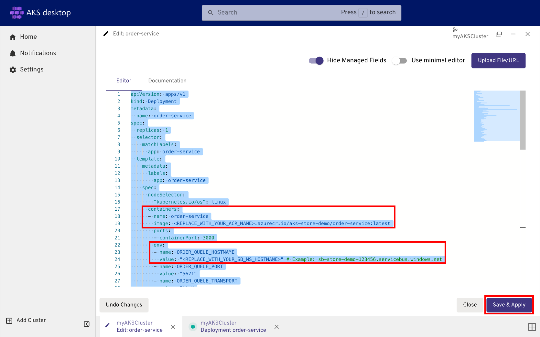This screenshot has width=540, height=337.
Task: Focus the Search input field
Action: pyautogui.click(x=302, y=13)
